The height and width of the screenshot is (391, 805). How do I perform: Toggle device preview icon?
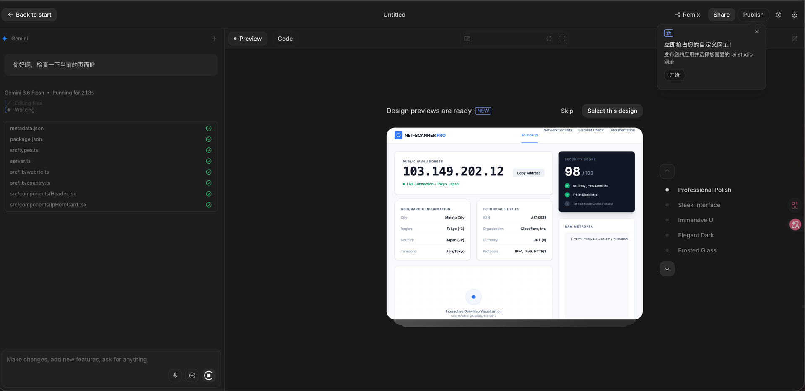pyautogui.click(x=467, y=39)
